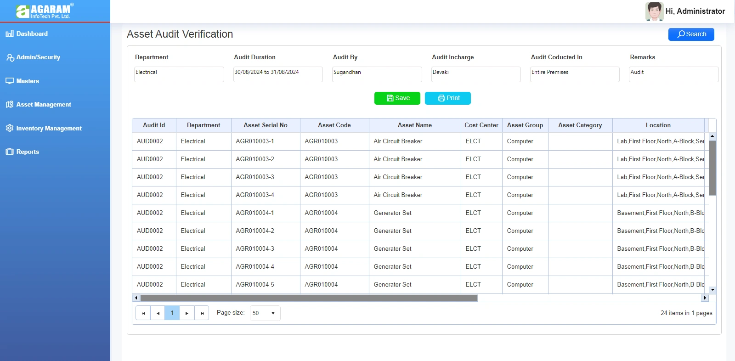Select serial number AGR010003-1 cell

click(x=266, y=141)
